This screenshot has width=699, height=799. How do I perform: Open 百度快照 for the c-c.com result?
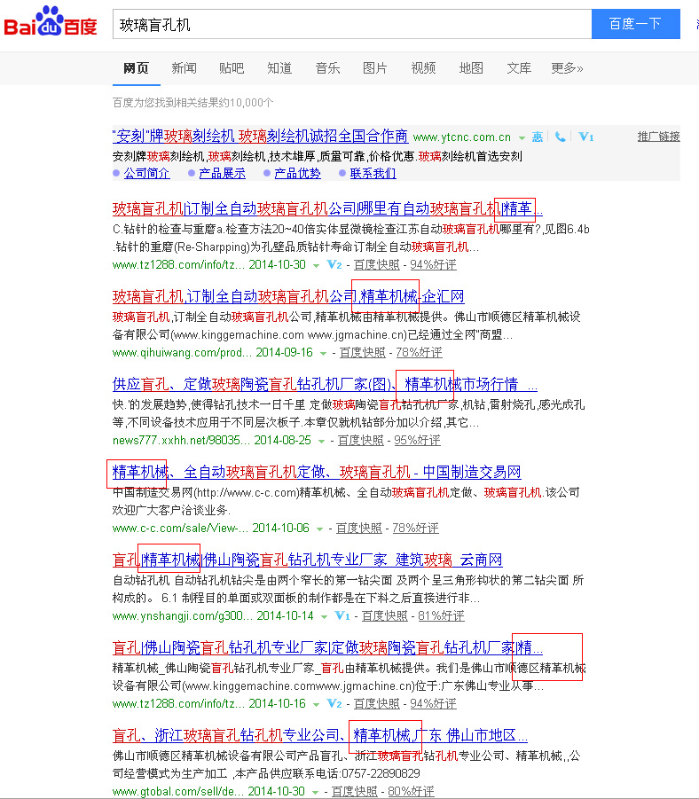[x=359, y=528]
